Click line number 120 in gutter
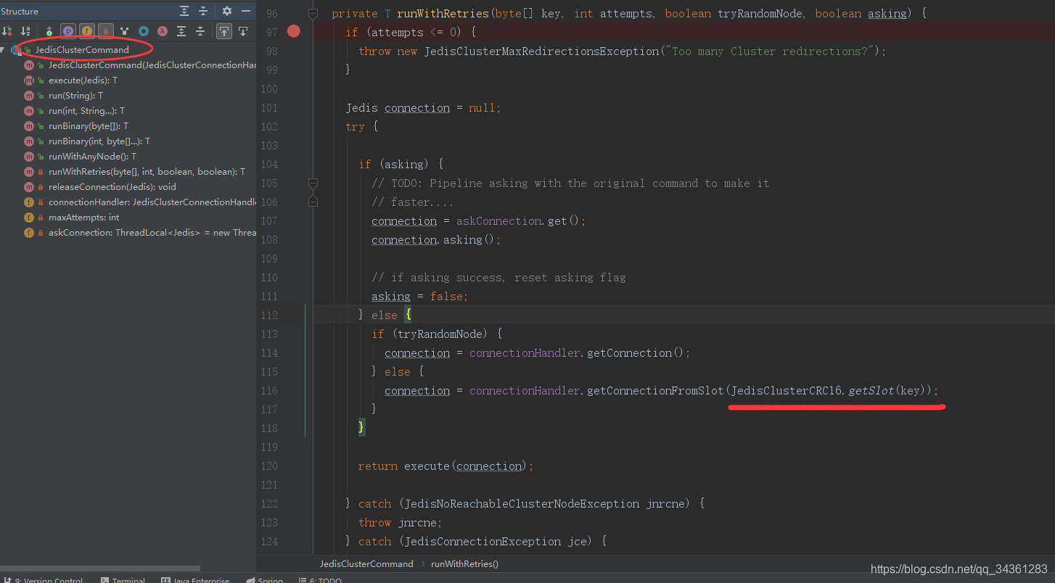The image size is (1055, 583). pyautogui.click(x=268, y=466)
